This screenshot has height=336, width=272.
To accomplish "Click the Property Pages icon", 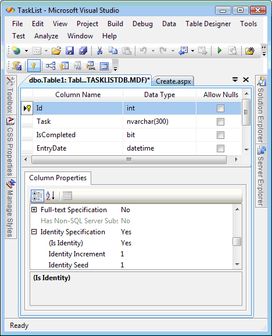I will 67,196.
